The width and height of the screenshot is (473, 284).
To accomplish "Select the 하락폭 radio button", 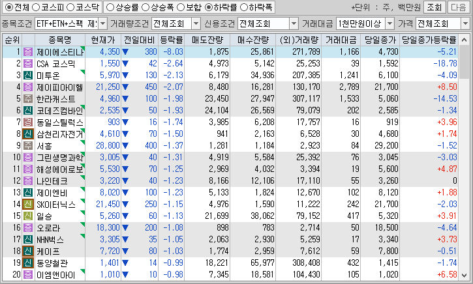I will [x=244, y=7].
